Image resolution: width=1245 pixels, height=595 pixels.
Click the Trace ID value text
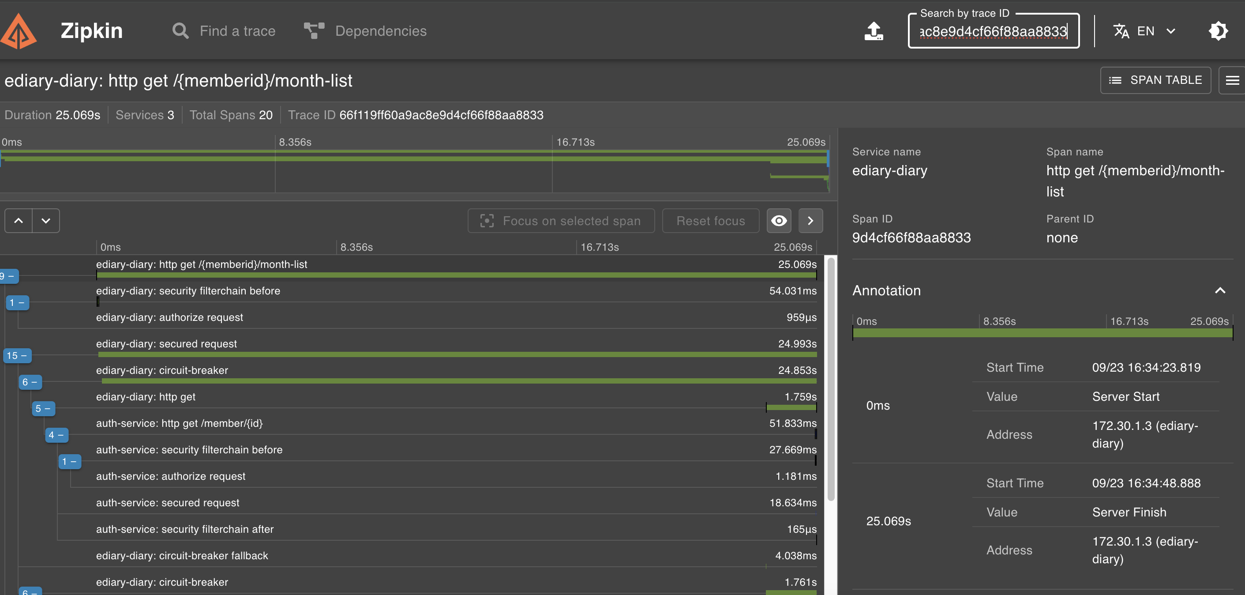[x=441, y=115]
